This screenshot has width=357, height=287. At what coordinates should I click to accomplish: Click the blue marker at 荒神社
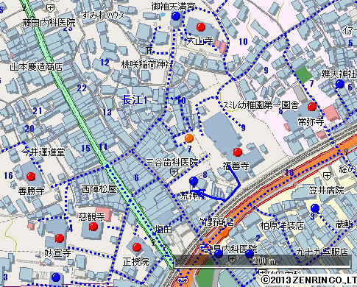[x=194, y=181]
